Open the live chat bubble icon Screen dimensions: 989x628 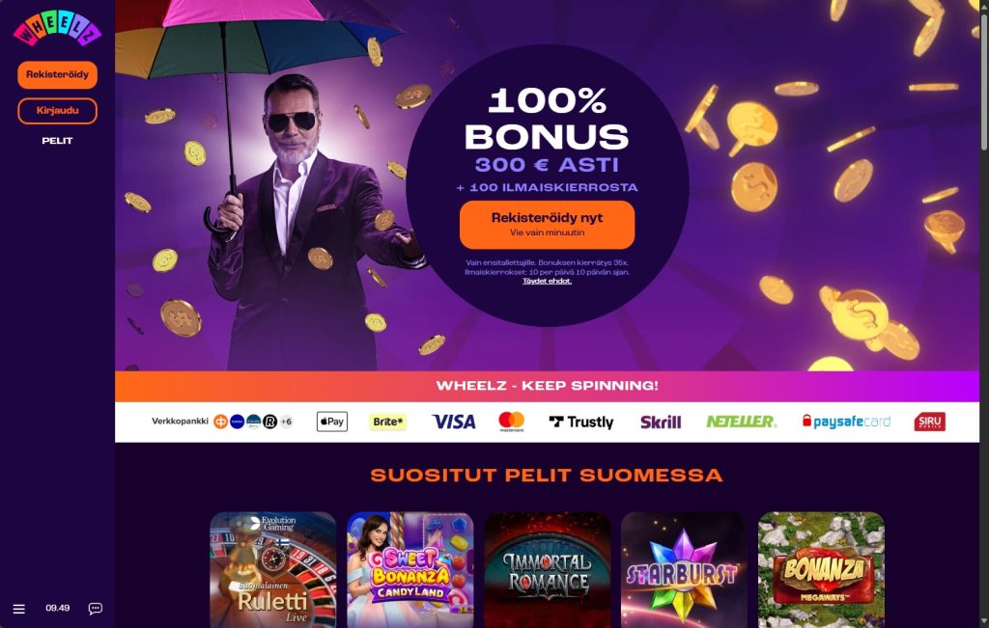tap(96, 609)
